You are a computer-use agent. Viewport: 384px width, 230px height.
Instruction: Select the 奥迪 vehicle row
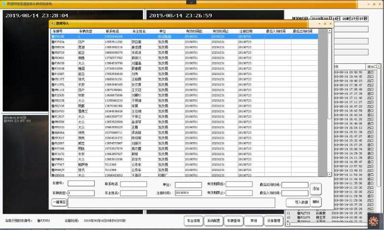coord(184,47)
